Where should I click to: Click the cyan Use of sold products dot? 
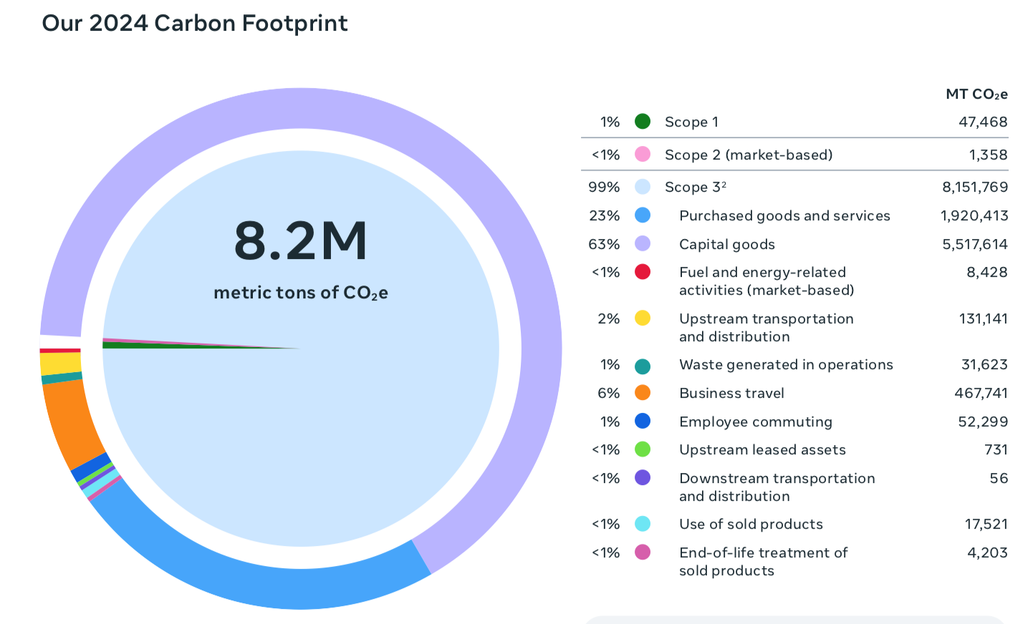643,524
